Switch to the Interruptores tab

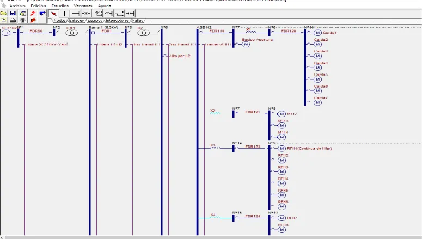coord(118,21)
